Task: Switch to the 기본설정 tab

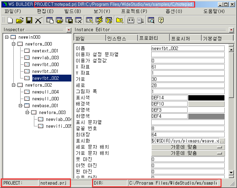Action: coord(217,38)
